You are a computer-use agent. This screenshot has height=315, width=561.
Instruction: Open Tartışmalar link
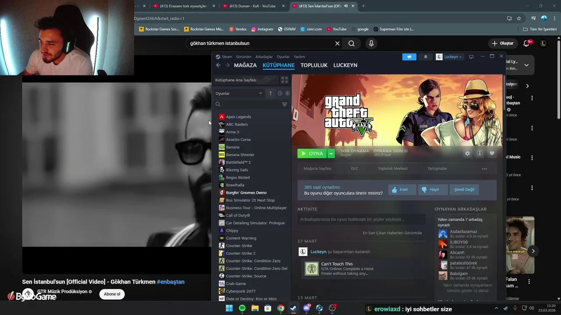437,168
